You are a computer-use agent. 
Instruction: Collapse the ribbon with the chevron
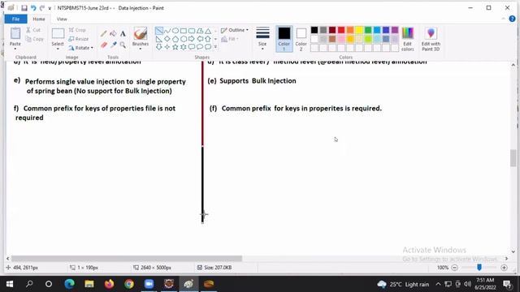click(x=504, y=19)
